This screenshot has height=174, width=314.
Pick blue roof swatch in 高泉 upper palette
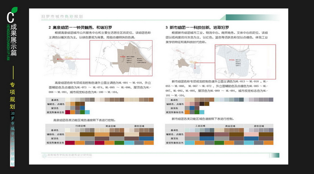(82, 108)
